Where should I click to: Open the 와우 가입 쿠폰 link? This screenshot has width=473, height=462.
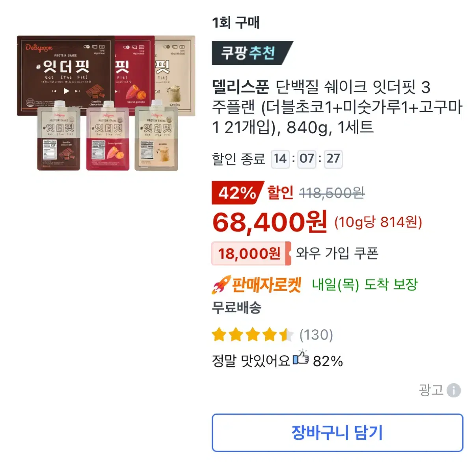(337, 253)
